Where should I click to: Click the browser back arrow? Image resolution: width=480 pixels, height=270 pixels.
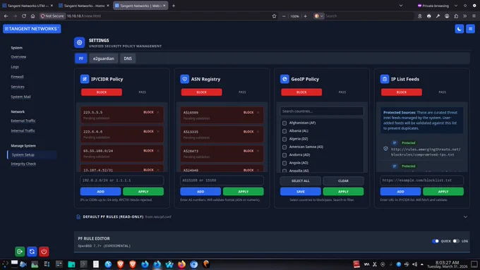6,16
